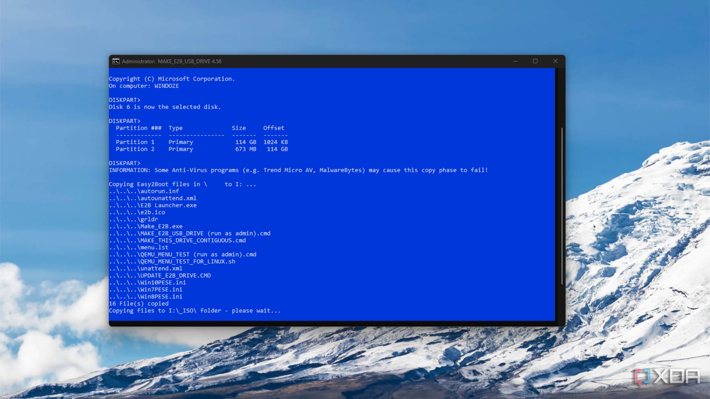Click the '673 MB' size value
Viewport: 710px width, 399px height.
pos(246,149)
